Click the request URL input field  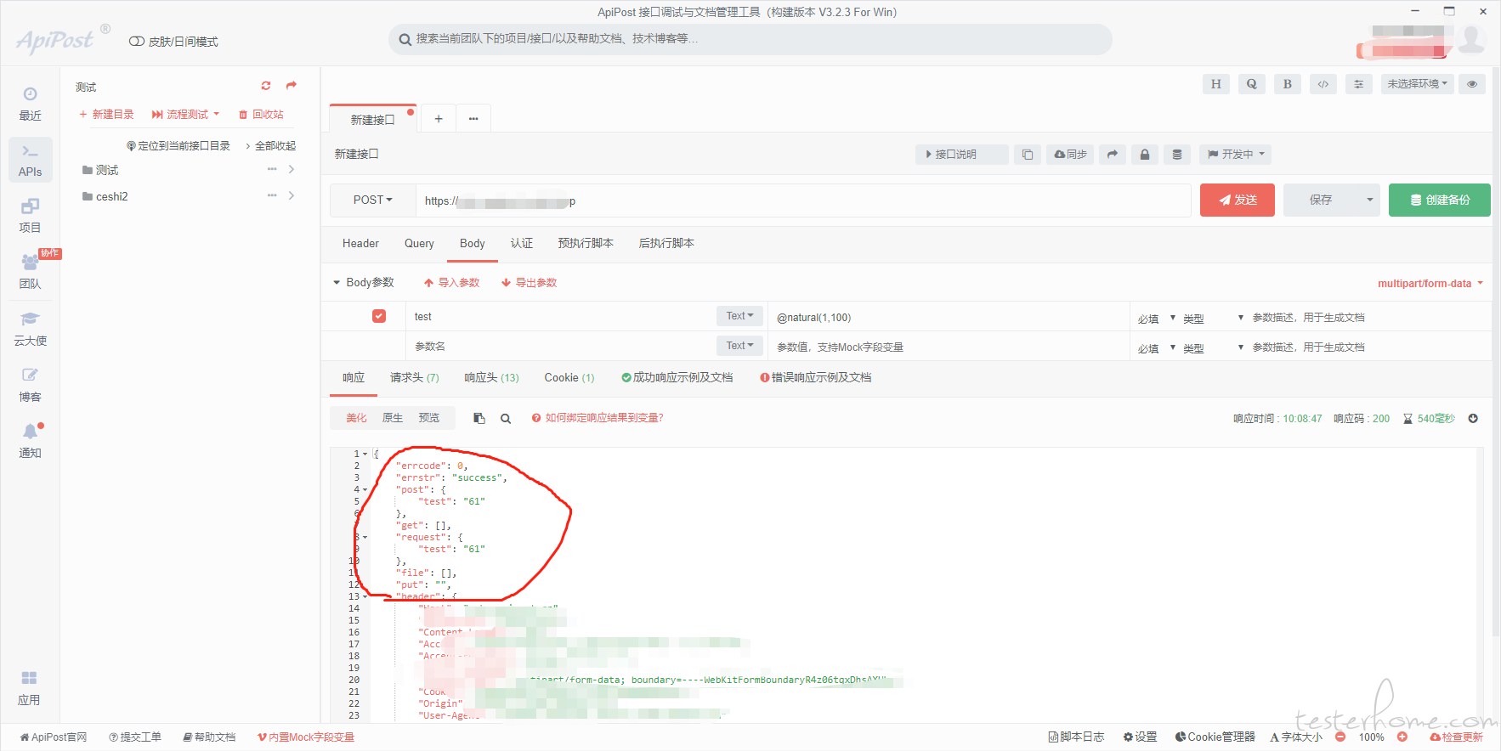[x=803, y=200]
